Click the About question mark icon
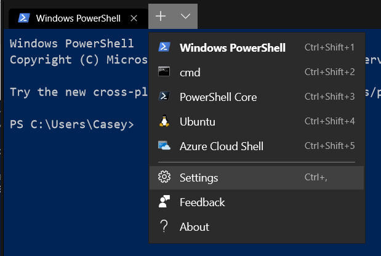The width and height of the screenshot is (381, 256). pos(164,226)
